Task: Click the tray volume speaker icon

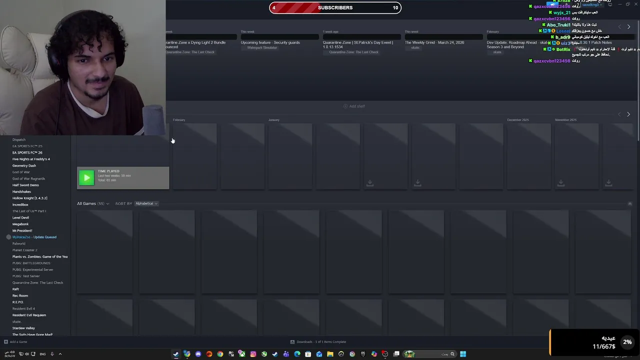Action: 26,354
